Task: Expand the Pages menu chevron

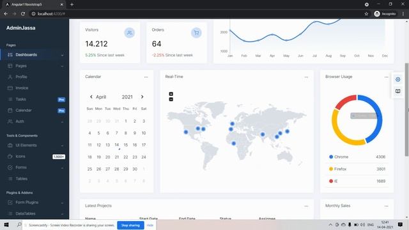Action: 62,66
